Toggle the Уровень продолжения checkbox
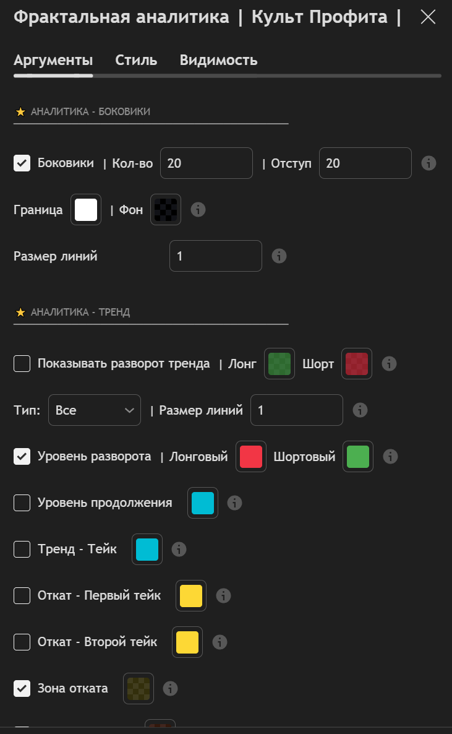Screen dimensions: 452x734 (22, 503)
